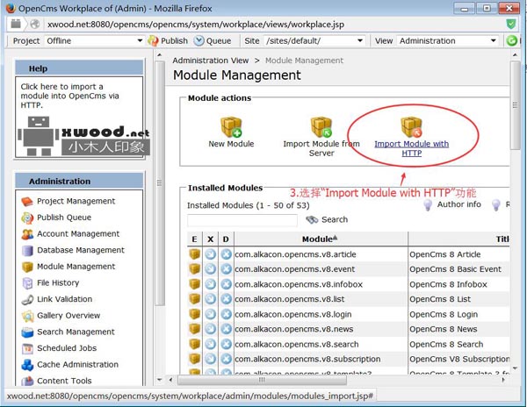Click the browser address bar URL
Screen dimensions: 527x407
click(x=196, y=25)
